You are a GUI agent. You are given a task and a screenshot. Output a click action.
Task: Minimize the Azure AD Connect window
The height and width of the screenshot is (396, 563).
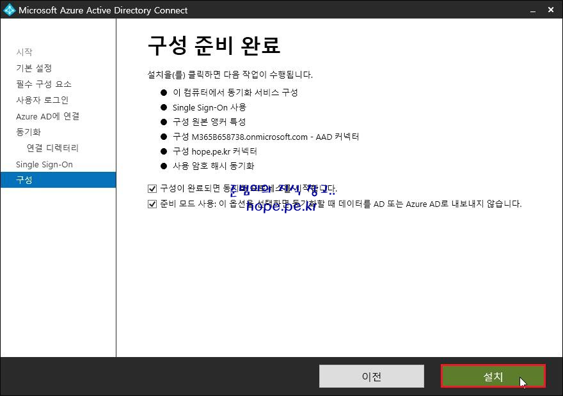coord(533,10)
